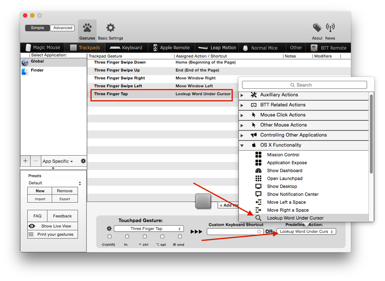
Task: Enable the shift modifier checkbox
Action: point(110,236)
